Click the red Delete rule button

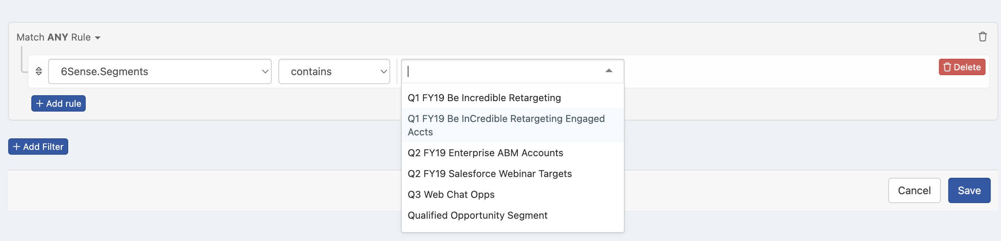pyautogui.click(x=962, y=67)
